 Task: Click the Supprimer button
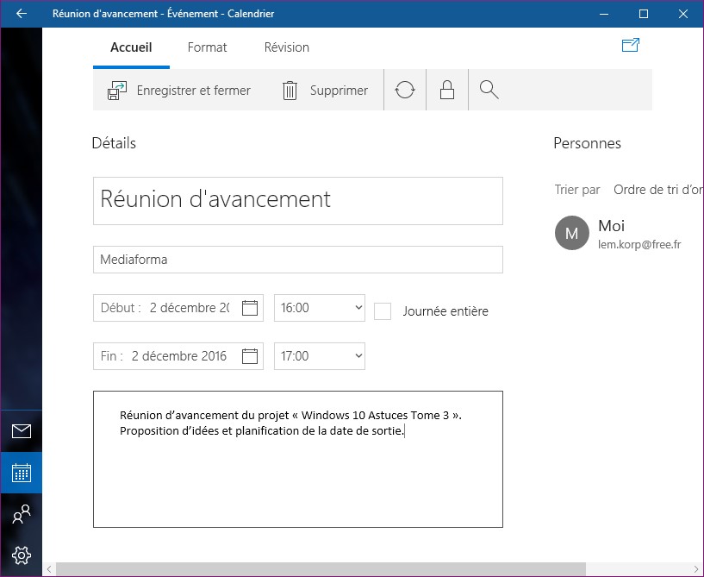325,90
